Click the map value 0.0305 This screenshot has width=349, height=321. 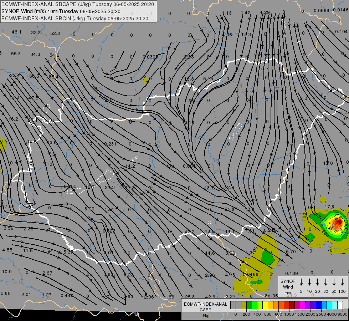click(x=150, y=57)
